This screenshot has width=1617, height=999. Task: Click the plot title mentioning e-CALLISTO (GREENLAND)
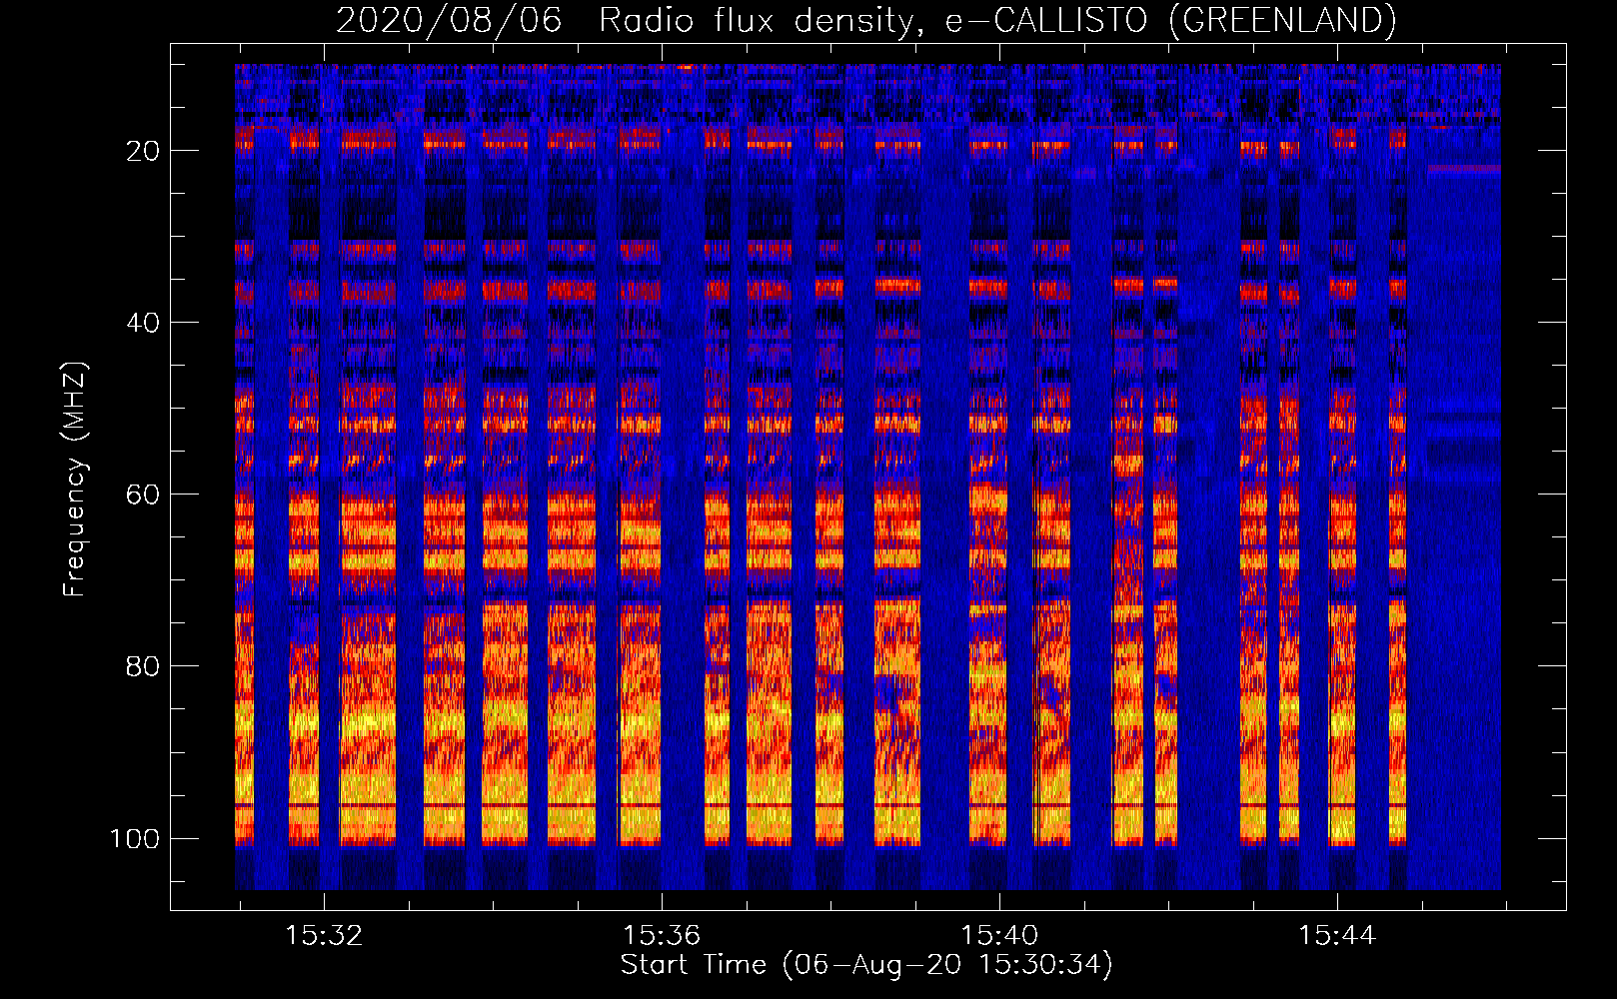pyautogui.click(x=865, y=20)
